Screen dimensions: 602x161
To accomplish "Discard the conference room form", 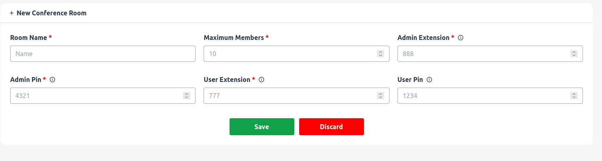I will click(x=332, y=127).
